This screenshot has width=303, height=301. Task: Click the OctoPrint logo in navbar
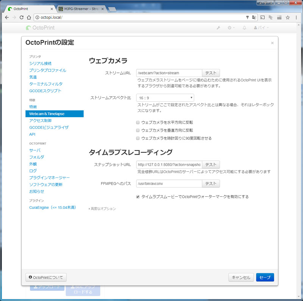click(x=40, y=28)
